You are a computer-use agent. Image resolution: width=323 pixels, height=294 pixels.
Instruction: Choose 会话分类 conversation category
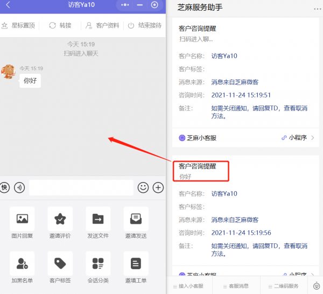98,268
